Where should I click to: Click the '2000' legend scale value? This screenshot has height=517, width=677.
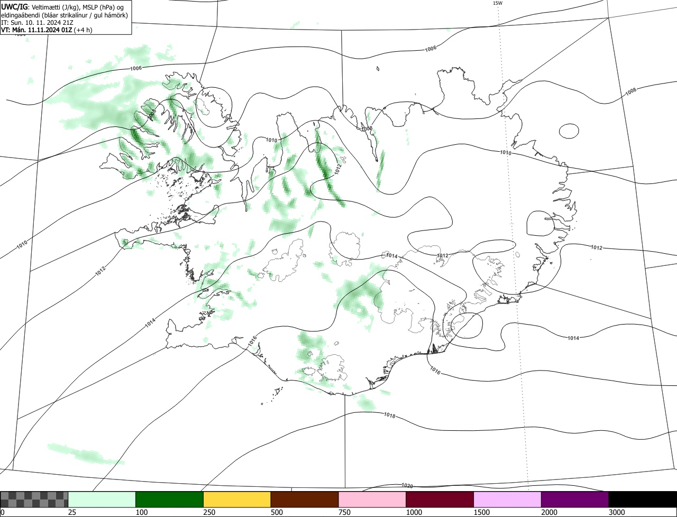(551, 512)
